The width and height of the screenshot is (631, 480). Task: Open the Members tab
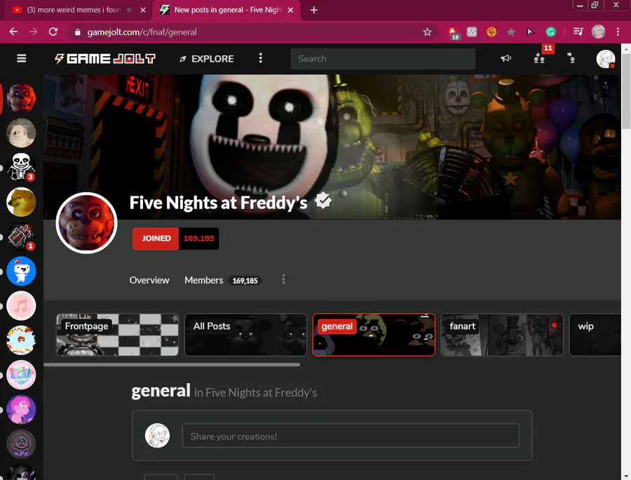point(223,280)
